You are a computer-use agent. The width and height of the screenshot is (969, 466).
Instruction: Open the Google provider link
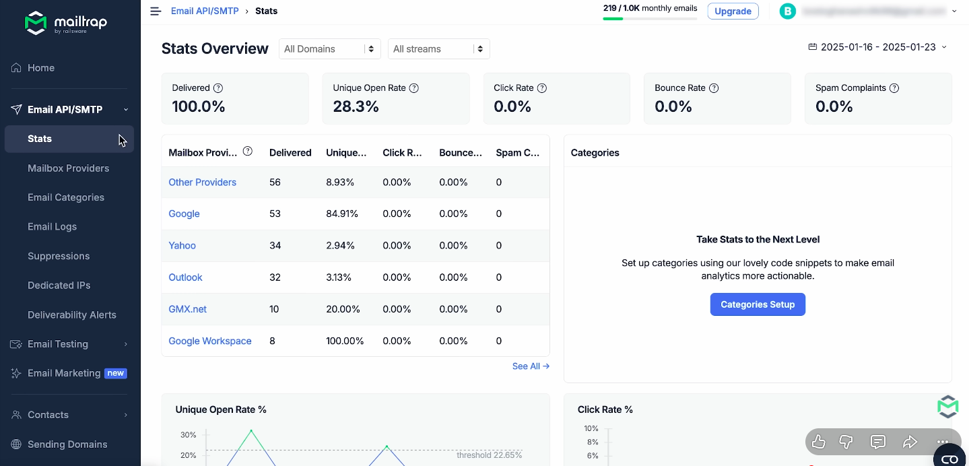pyautogui.click(x=184, y=214)
